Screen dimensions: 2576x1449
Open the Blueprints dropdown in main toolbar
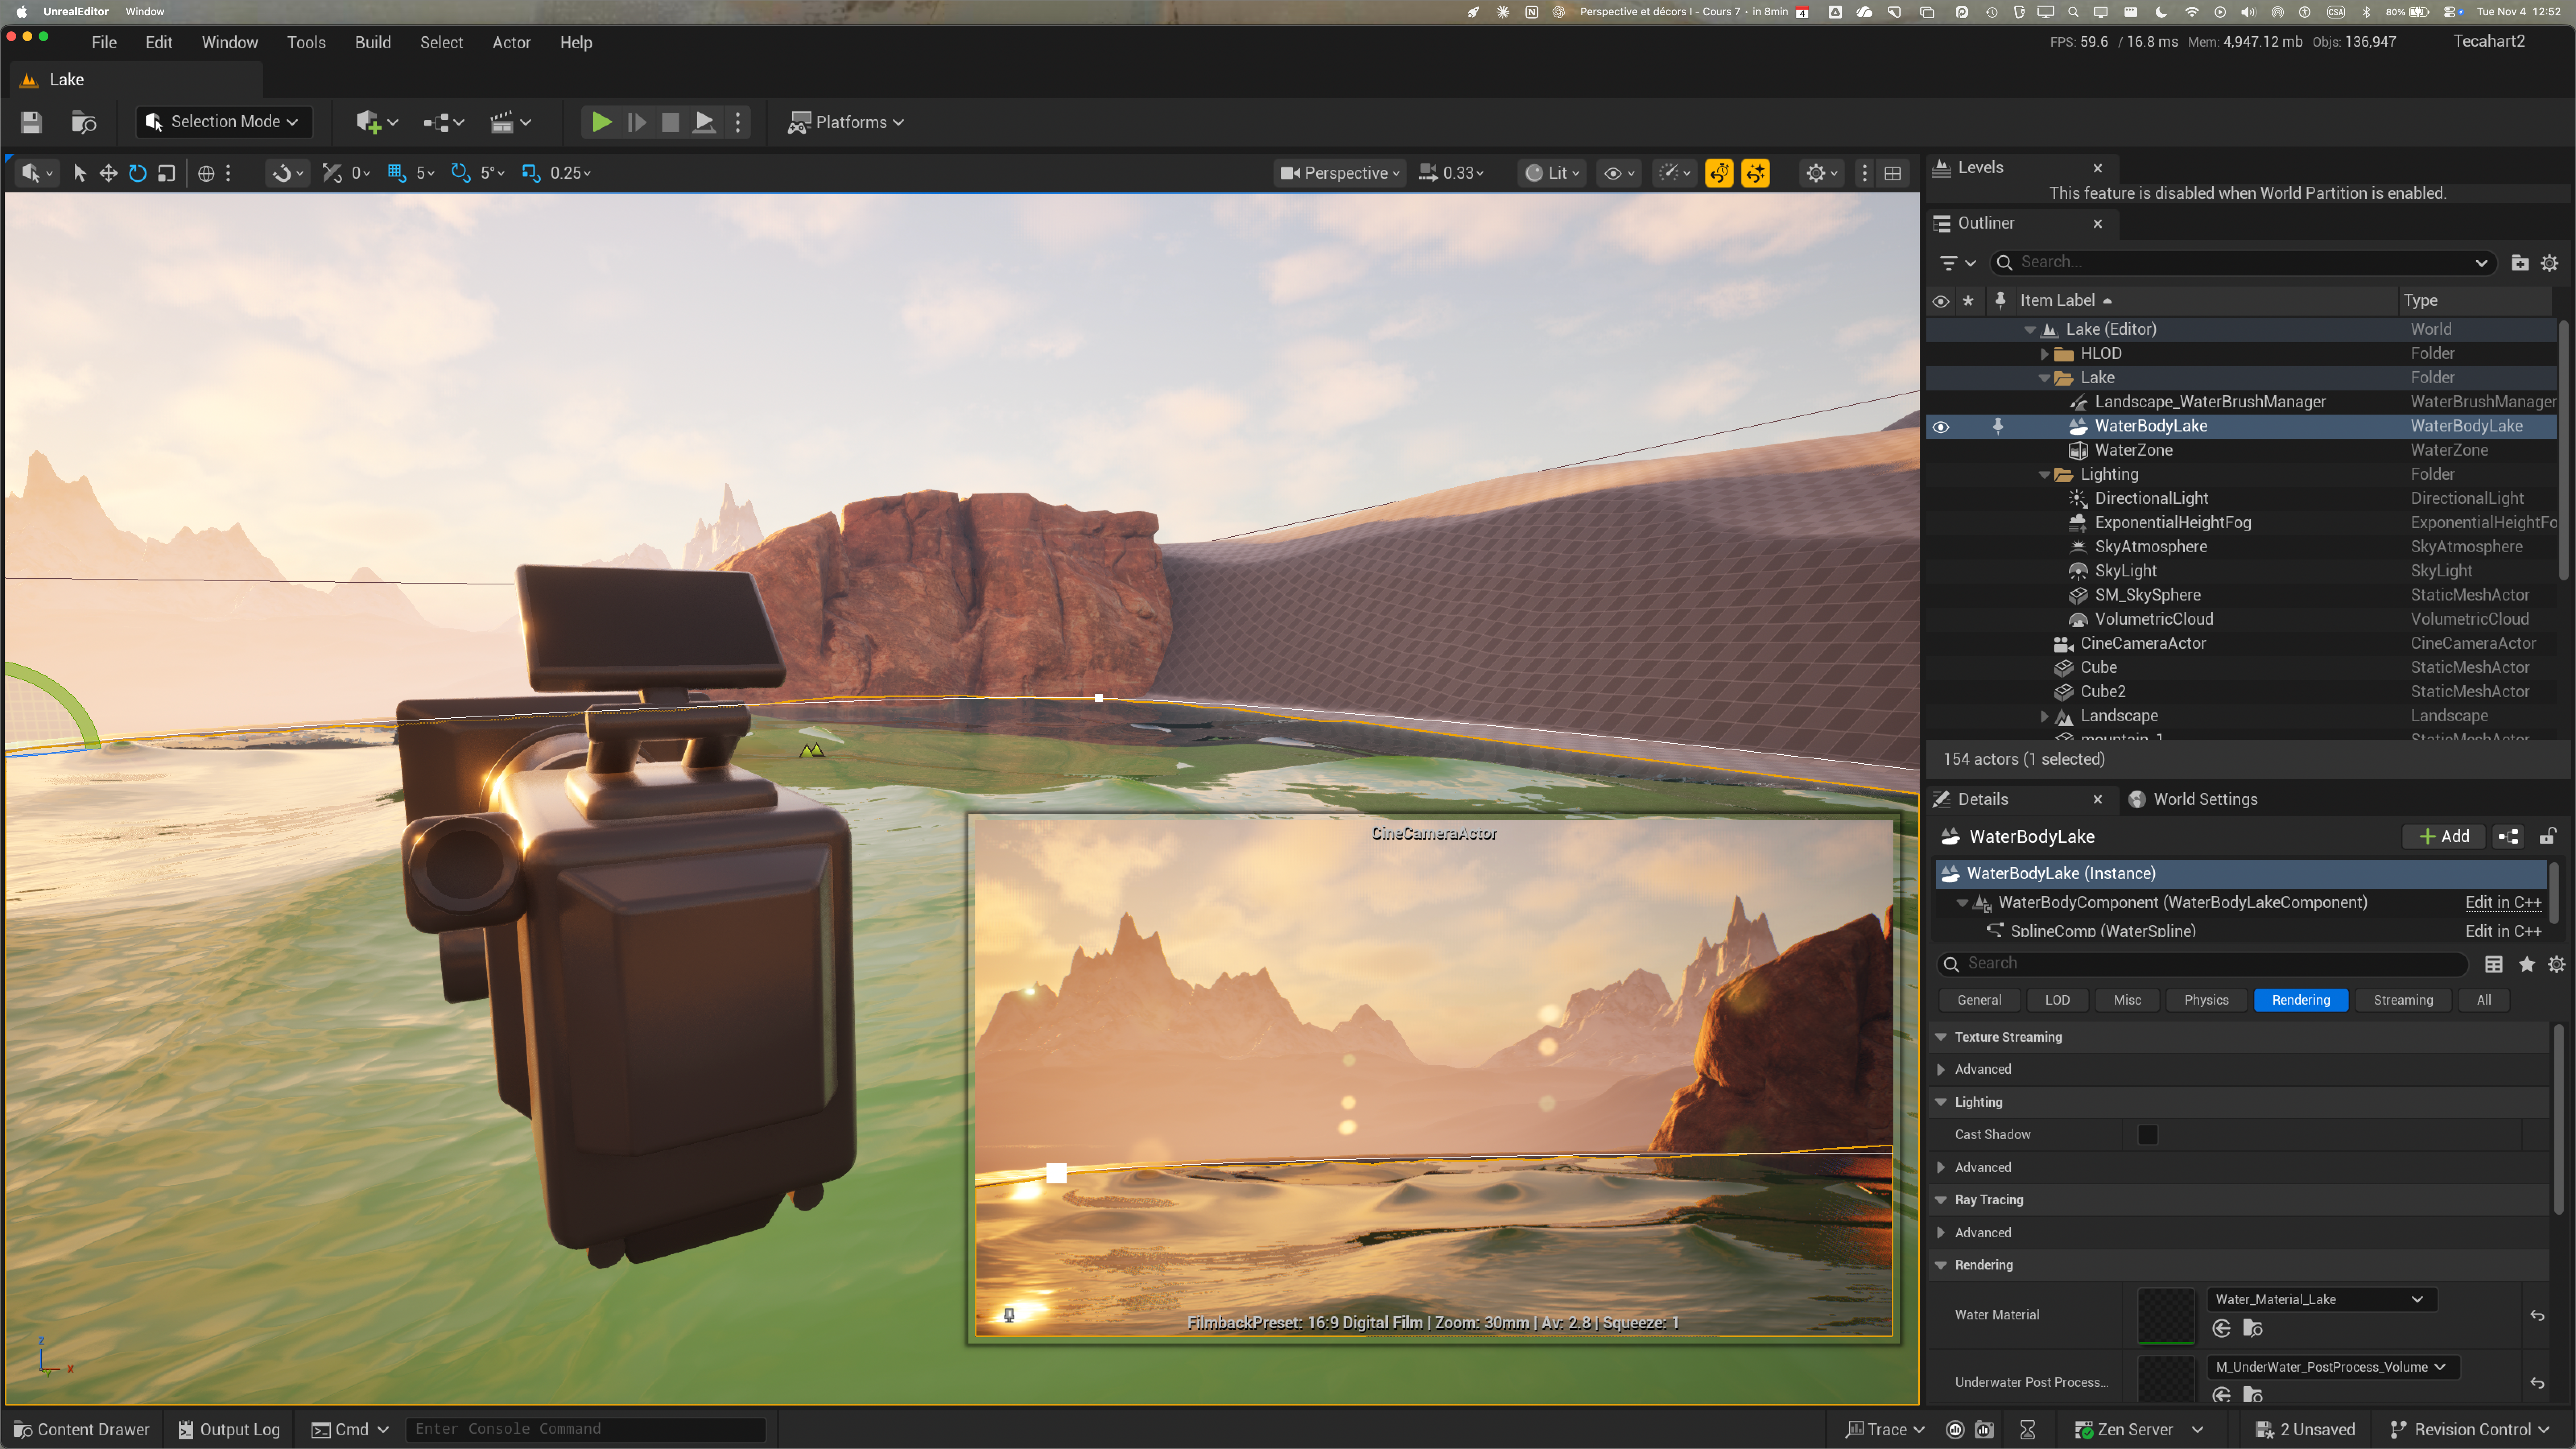[443, 122]
